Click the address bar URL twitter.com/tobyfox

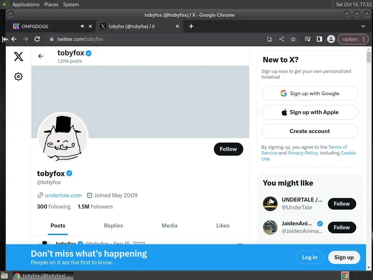point(80,39)
